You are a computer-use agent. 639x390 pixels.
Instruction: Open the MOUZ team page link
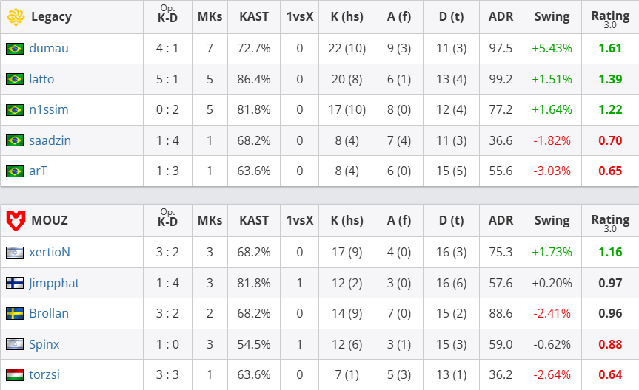click(50, 220)
